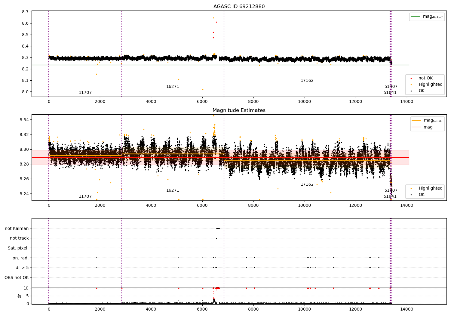Click the 8.2 y-axis tick label
Viewport: 451px width, 316px height.
(x=25, y=69)
